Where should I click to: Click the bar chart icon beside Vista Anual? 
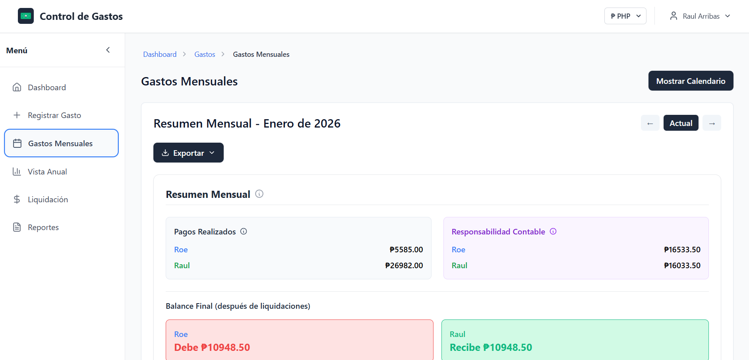click(x=17, y=172)
